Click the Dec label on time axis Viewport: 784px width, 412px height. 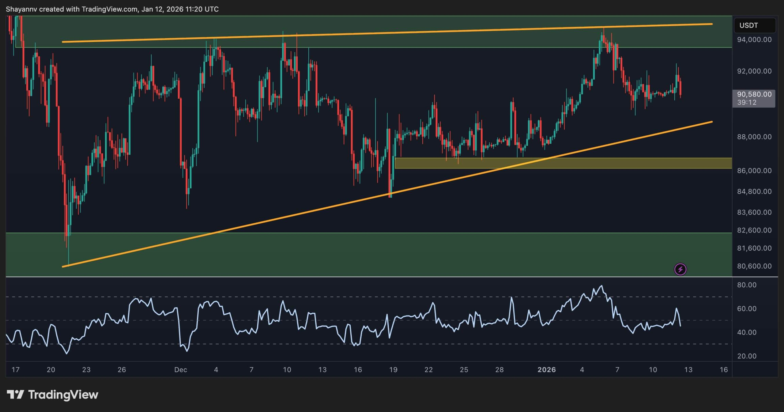tap(180, 370)
